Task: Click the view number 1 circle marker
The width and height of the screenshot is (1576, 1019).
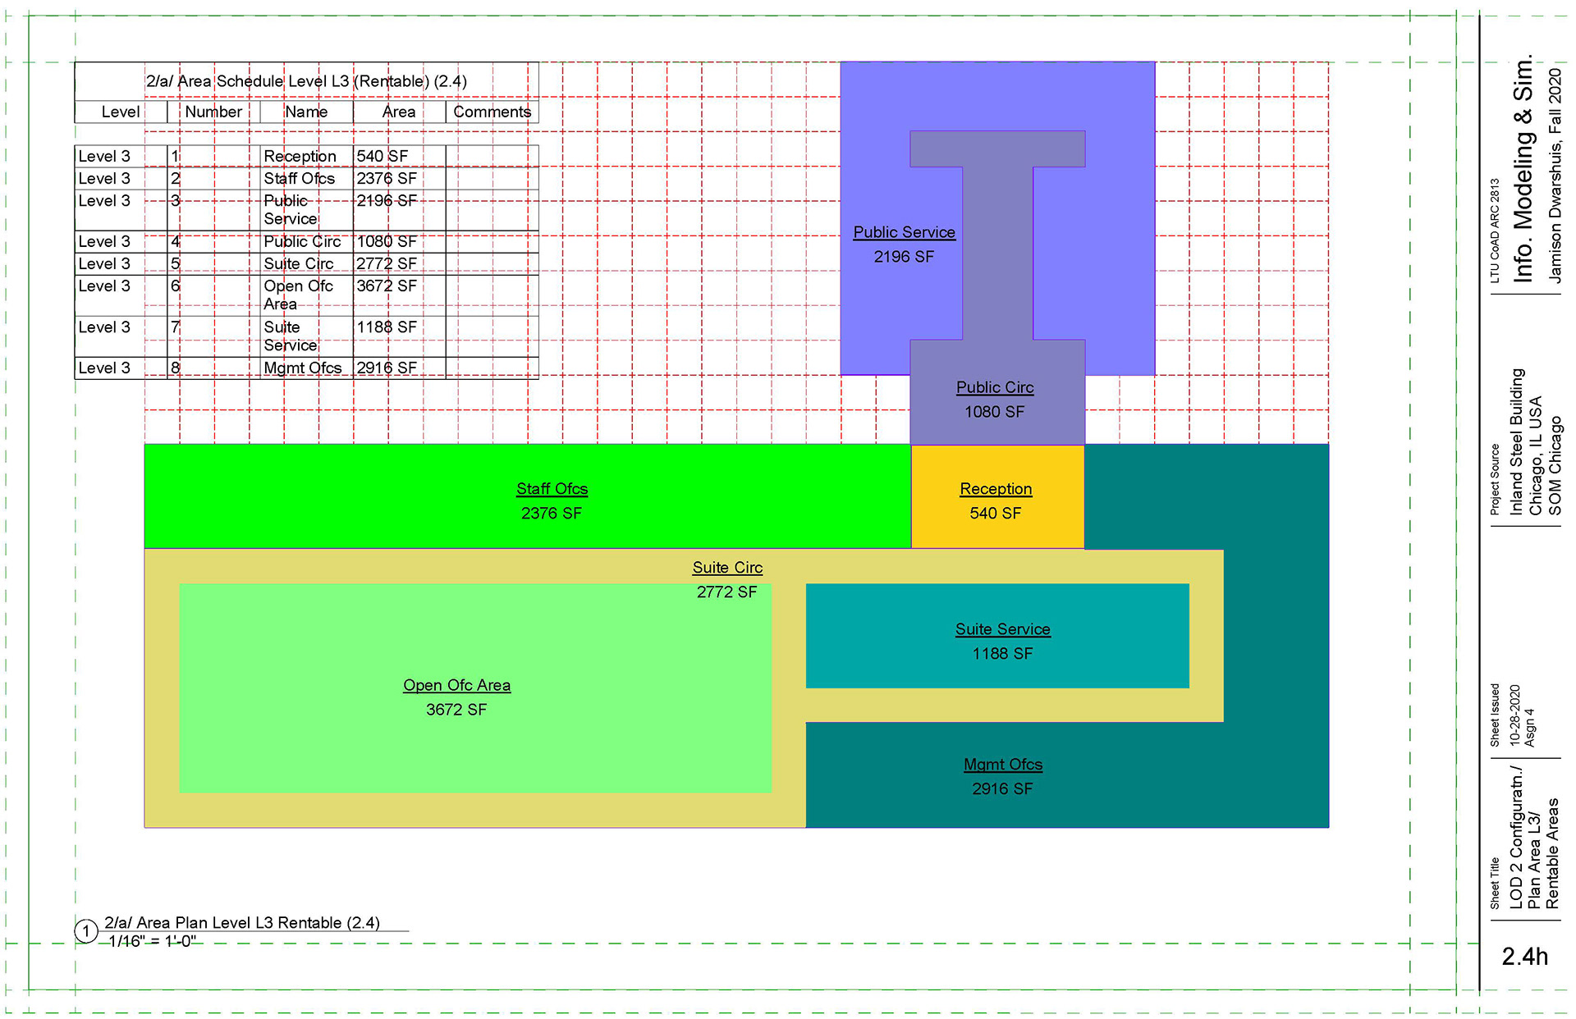Action: coord(86,931)
